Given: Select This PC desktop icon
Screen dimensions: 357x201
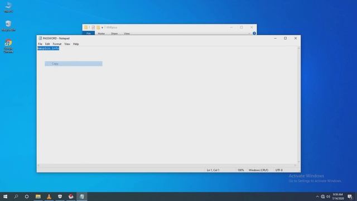Looking at the screenshot, I should (x=8, y=7).
